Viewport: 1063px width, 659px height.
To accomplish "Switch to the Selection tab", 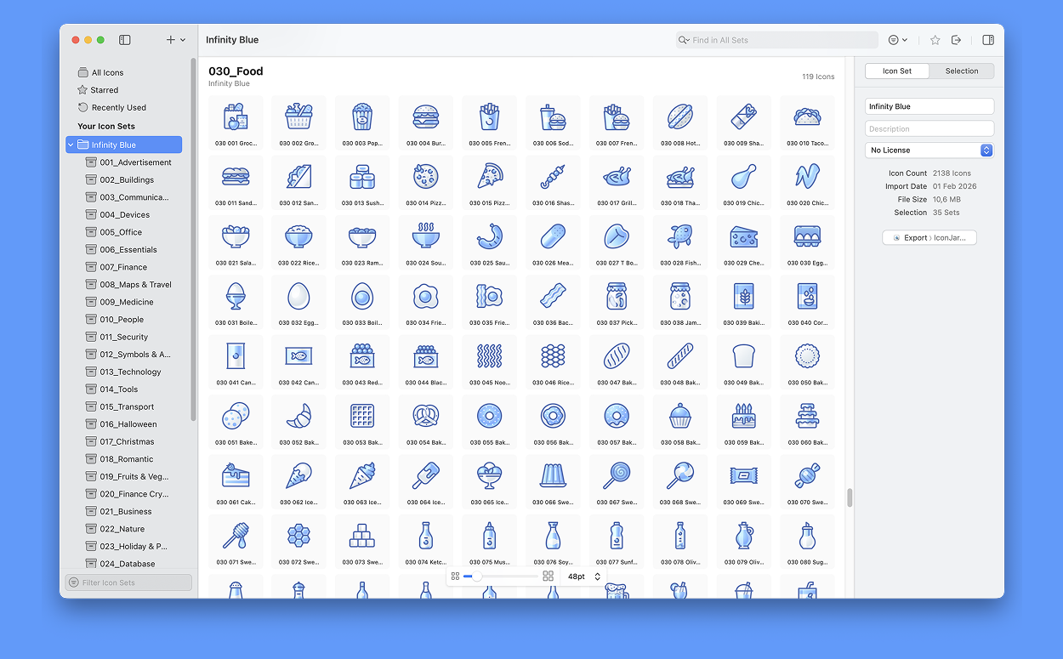I will [x=961, y=71].
